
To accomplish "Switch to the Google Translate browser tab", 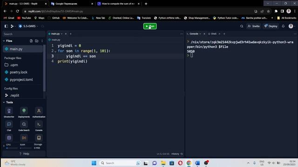I will [x=72, y=4].
